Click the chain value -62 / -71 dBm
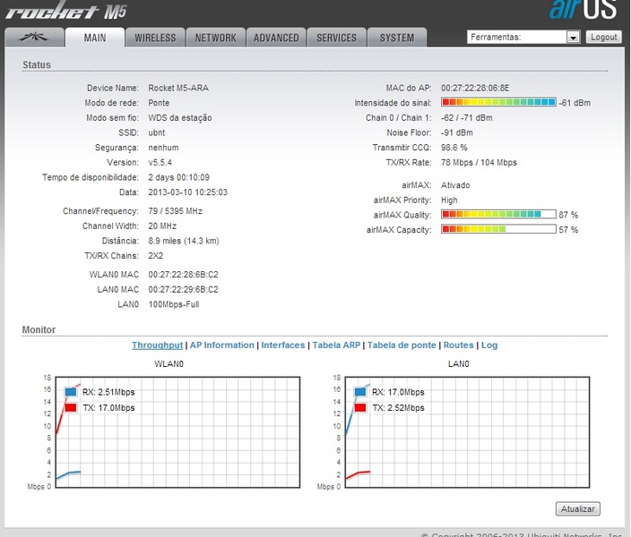Screen dimensions: 631x537 click(466, 118)
